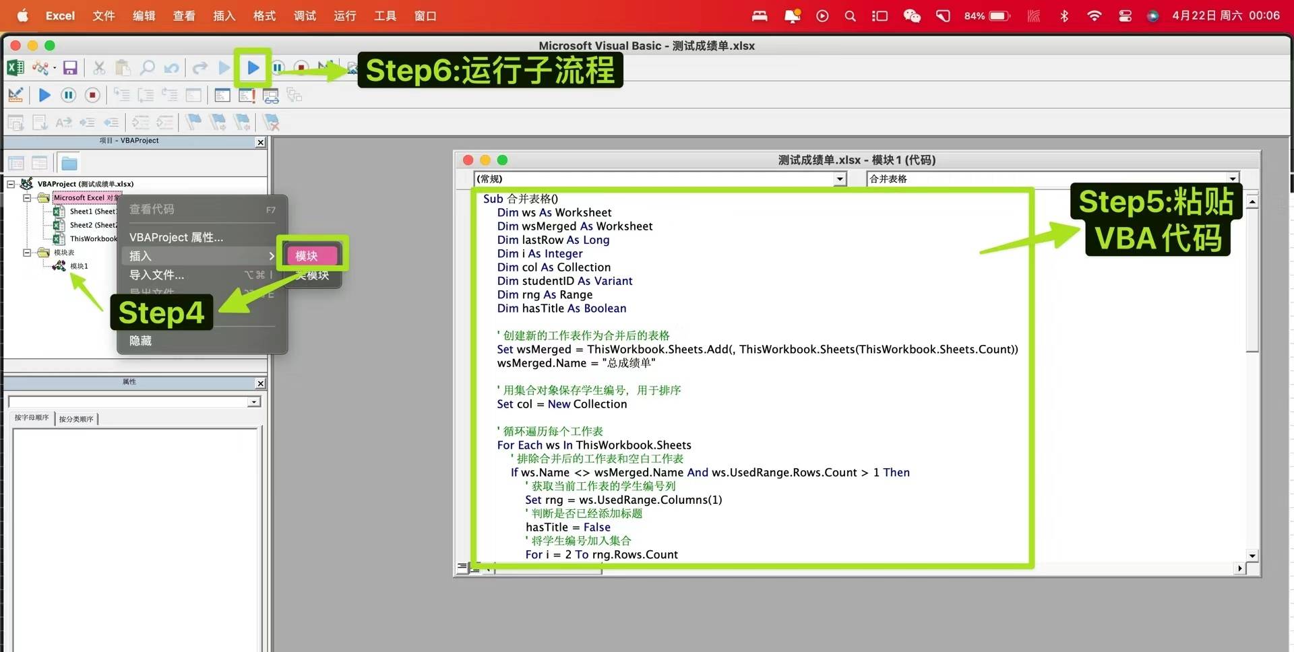Collapse the VBAProject tree root

click(x=11, y=184)
